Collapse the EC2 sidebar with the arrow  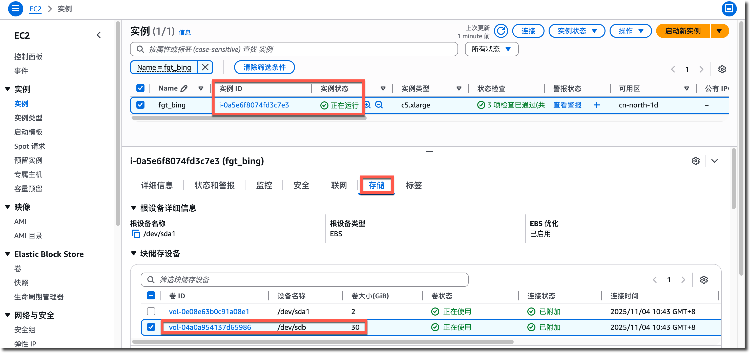coord(99,35)
